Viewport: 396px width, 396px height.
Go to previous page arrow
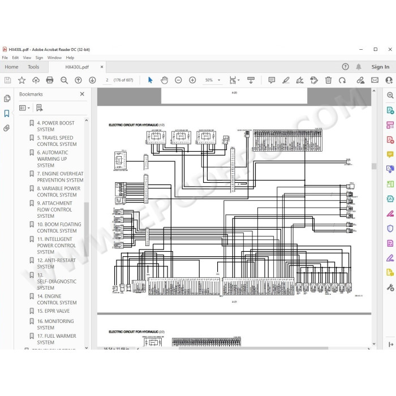pos(78,80)
